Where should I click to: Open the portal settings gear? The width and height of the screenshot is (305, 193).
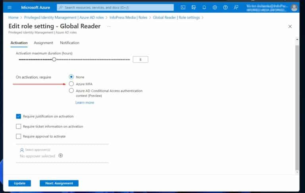[215, 8]
